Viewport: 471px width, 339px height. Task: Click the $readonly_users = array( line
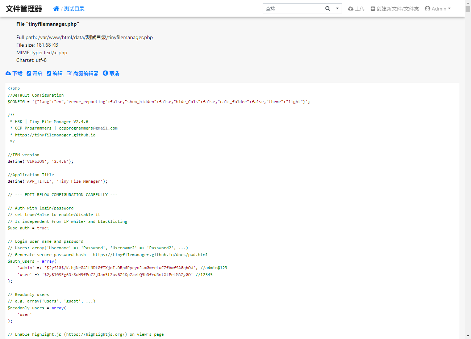coord(37,308)
